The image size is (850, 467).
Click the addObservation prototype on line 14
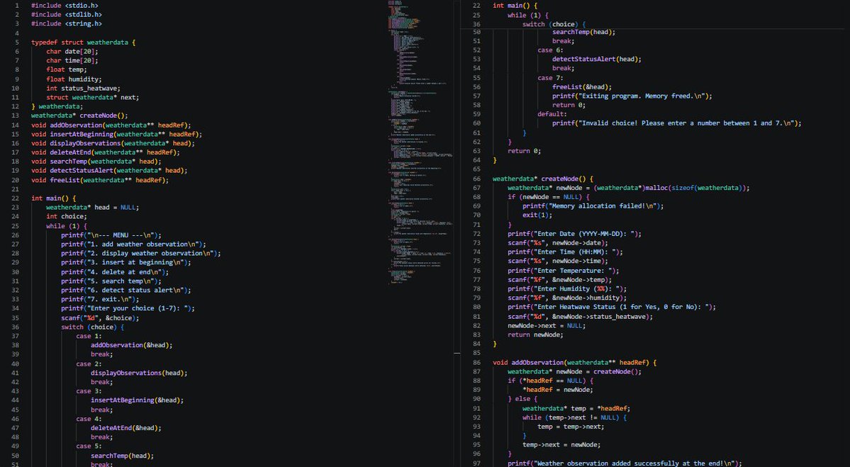pyautogui.click(x=111, y=125)
